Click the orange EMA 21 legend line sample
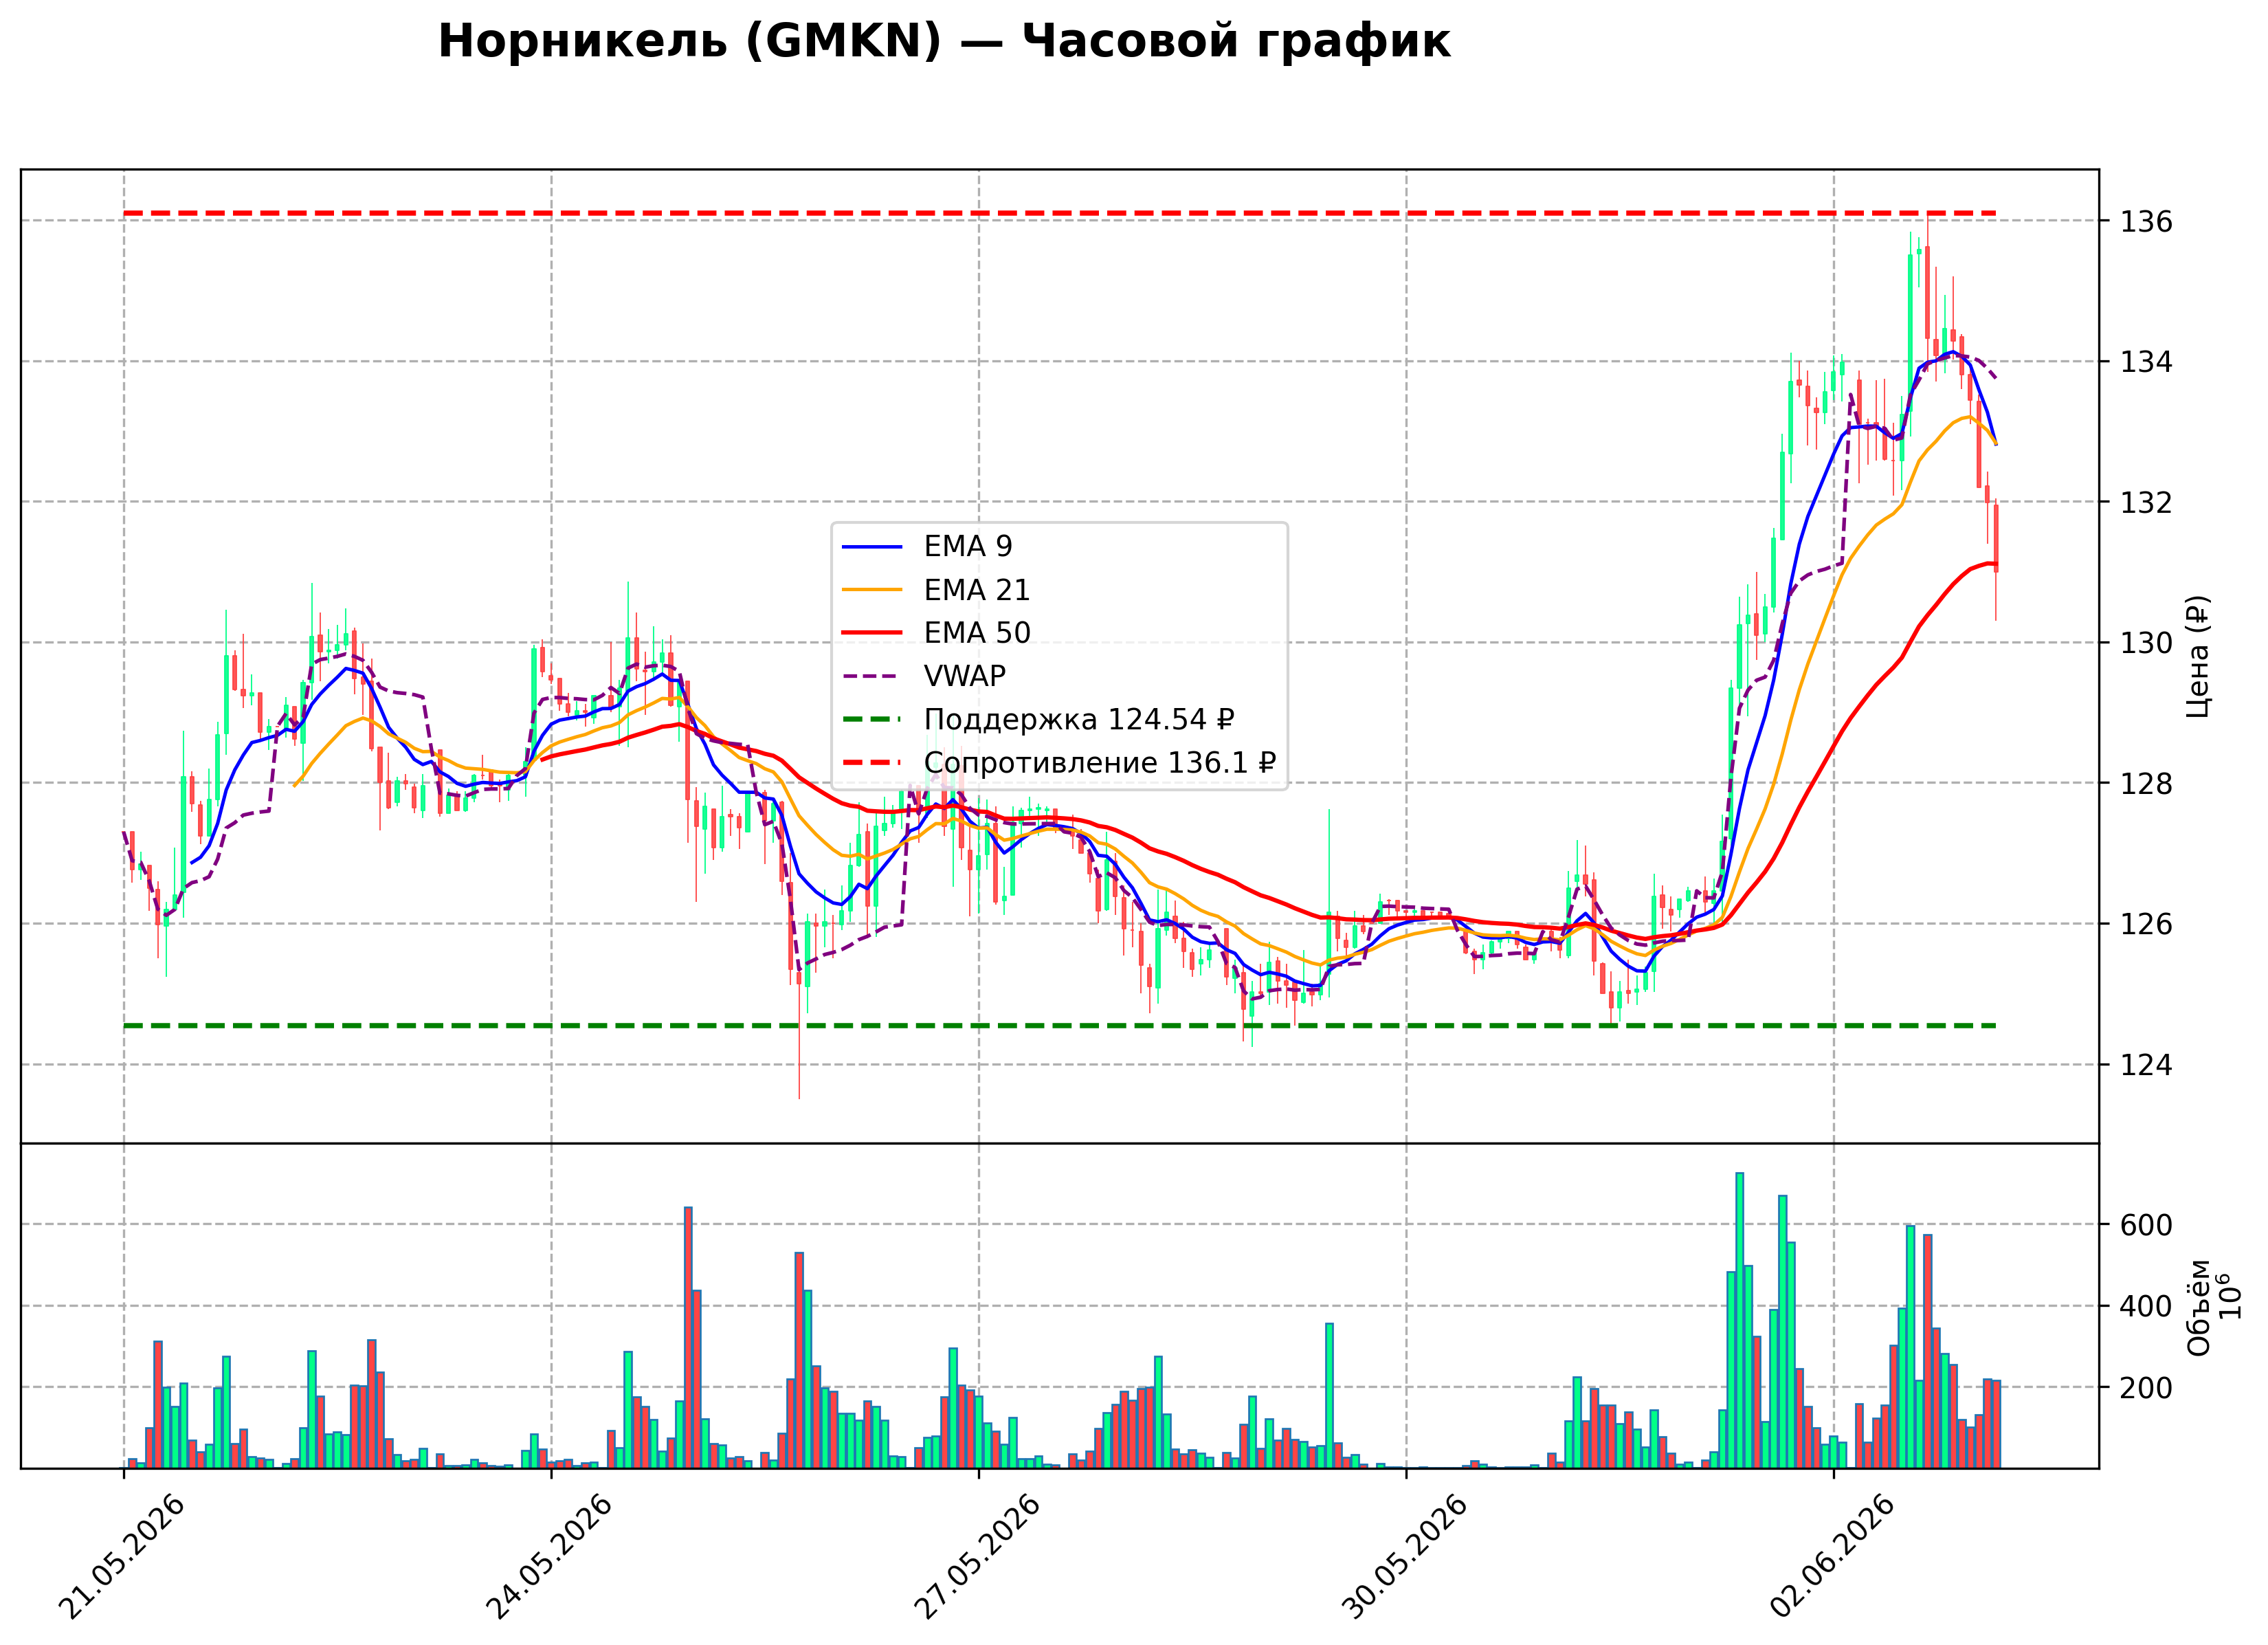Viewport: 2268px width, 1645px height. (872, 591)
